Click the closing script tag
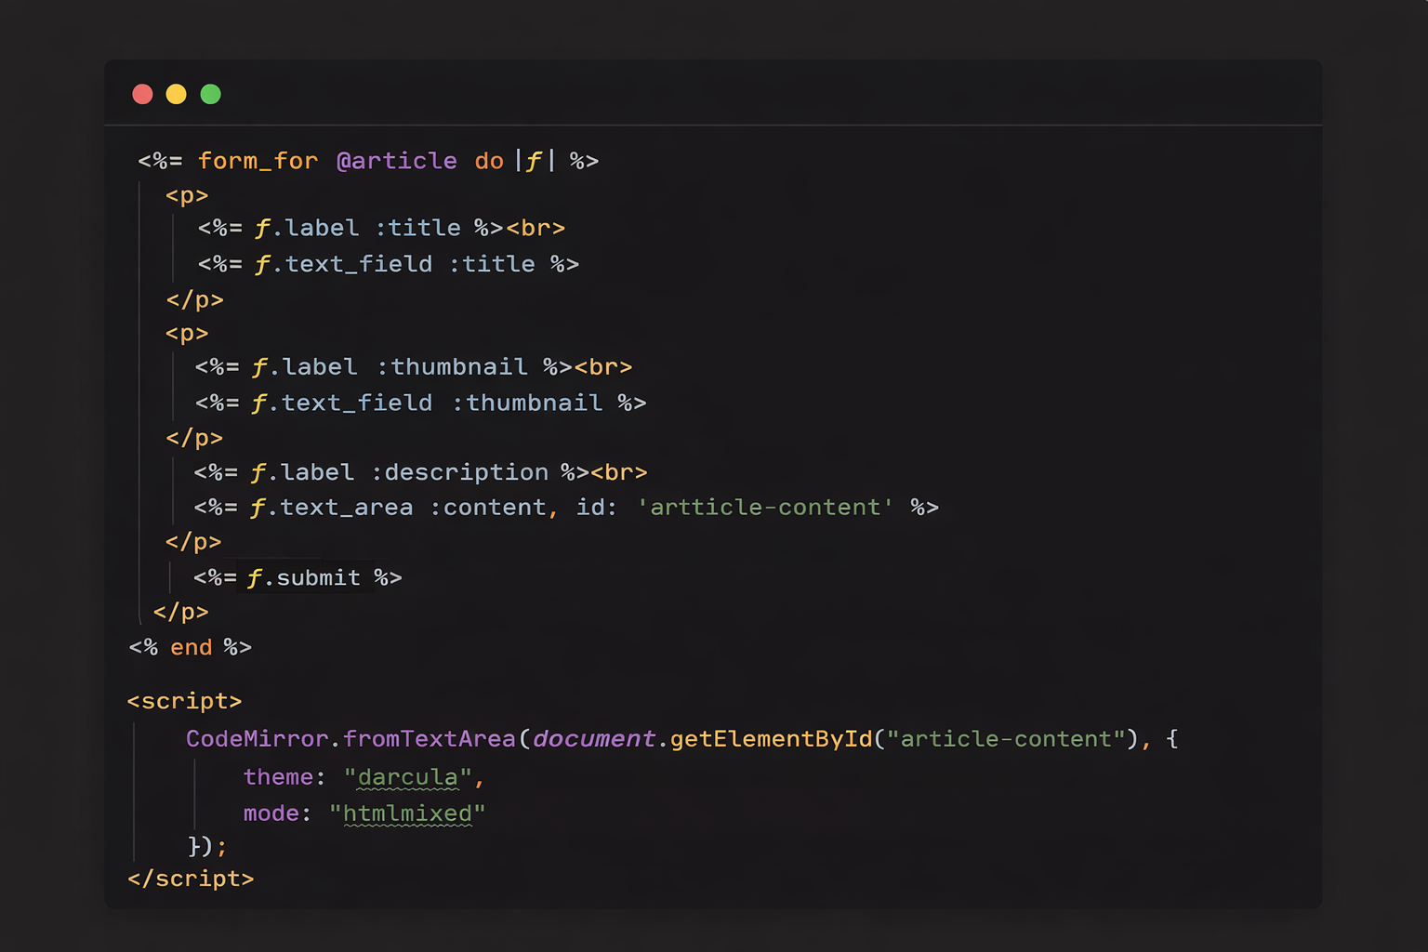Viewport: 1428px width, 952px height. tap(191, 878)
